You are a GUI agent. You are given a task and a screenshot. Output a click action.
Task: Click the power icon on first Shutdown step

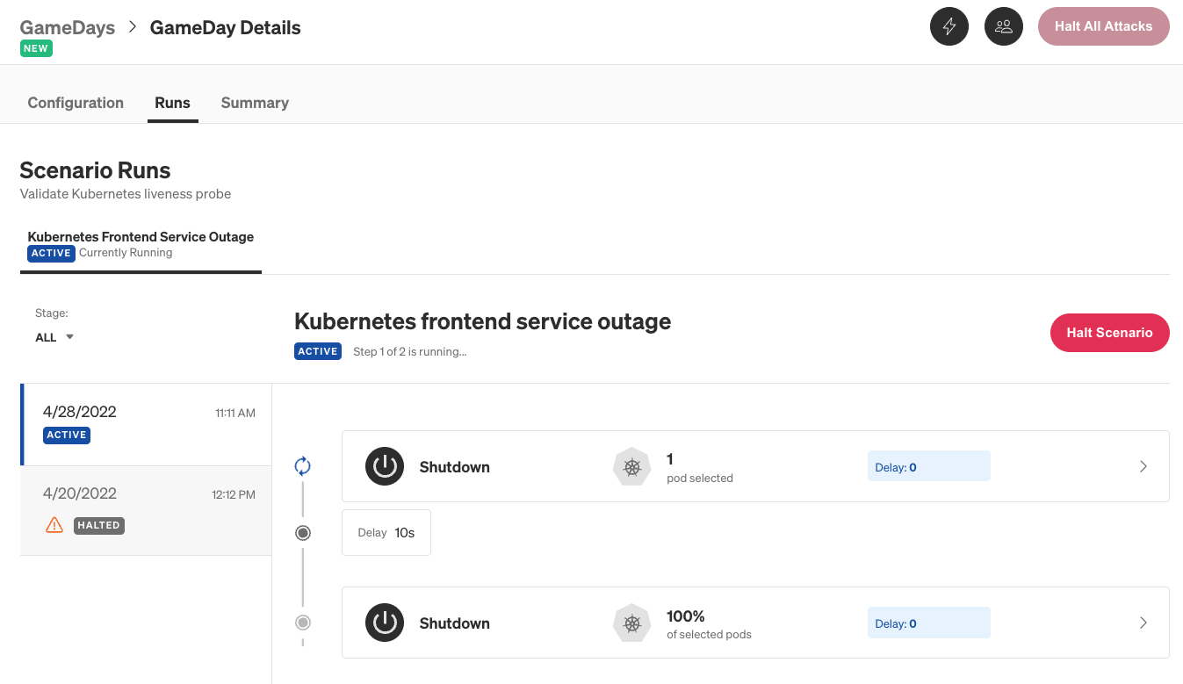coord(385,466)
